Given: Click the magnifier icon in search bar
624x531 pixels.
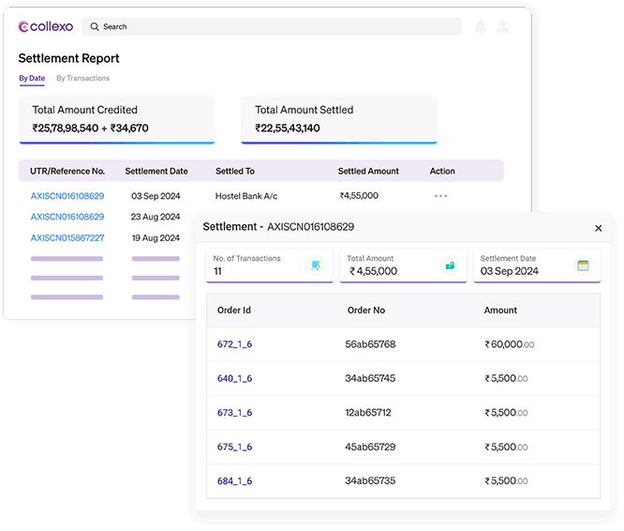Looking at the screenshot, I should pyautogui.click(x=93, y=27).
